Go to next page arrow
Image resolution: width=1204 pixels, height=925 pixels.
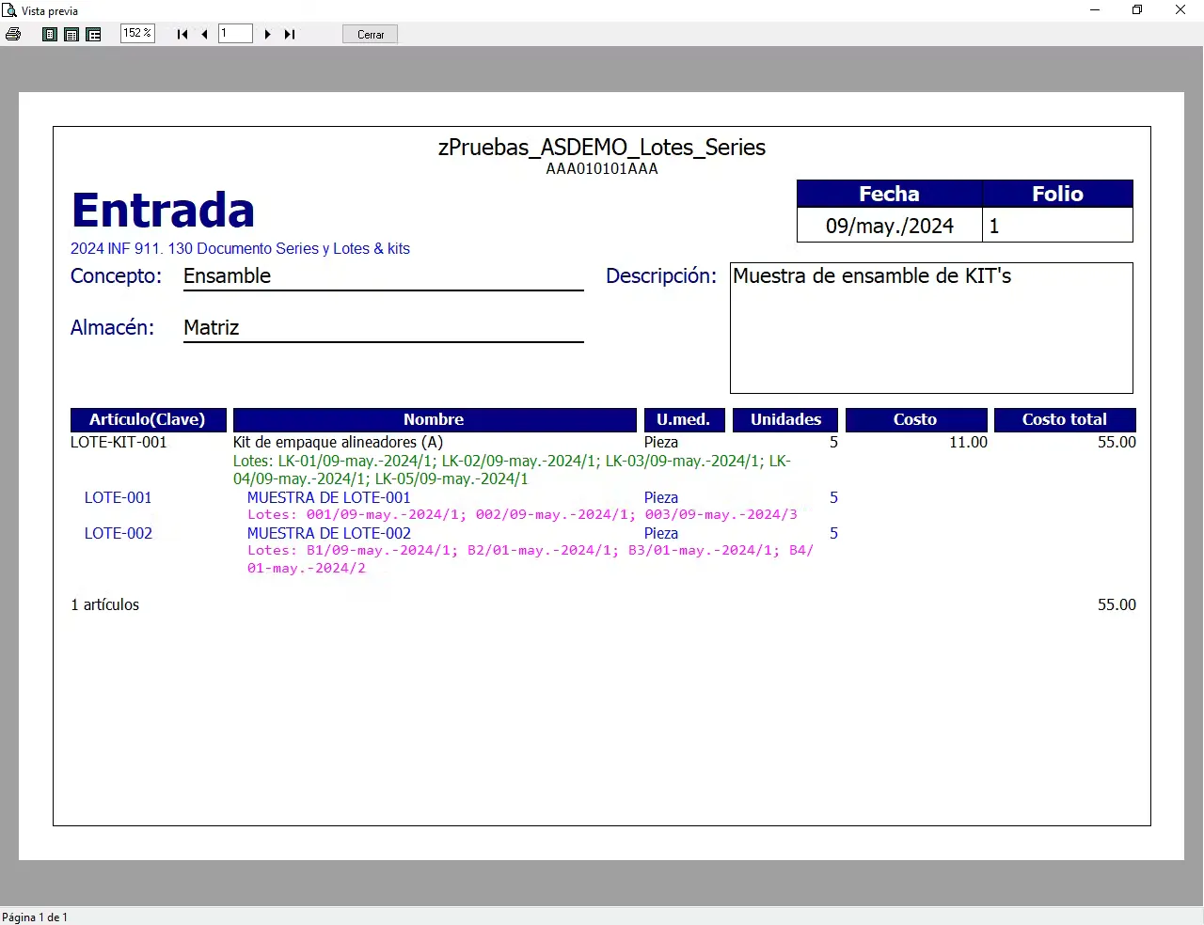[267, 34]
